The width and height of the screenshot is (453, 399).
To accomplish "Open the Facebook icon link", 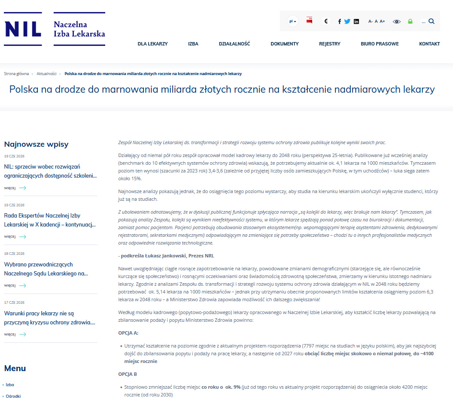I will (340, 21).
